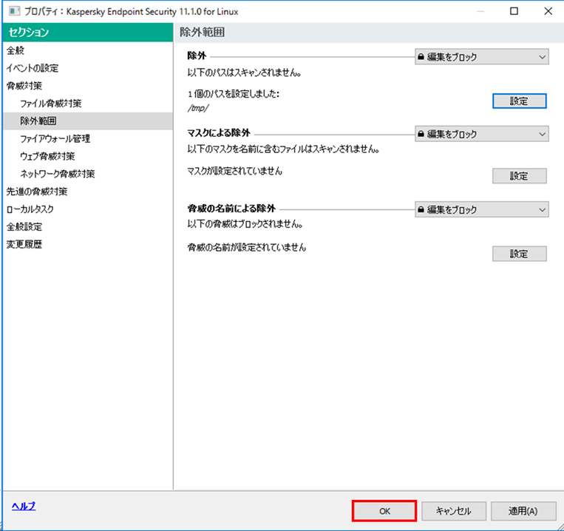Click lock icon in 脅威の名前による除外 dropdown
This screenshot has height=531, width=564.
(421, 209)
